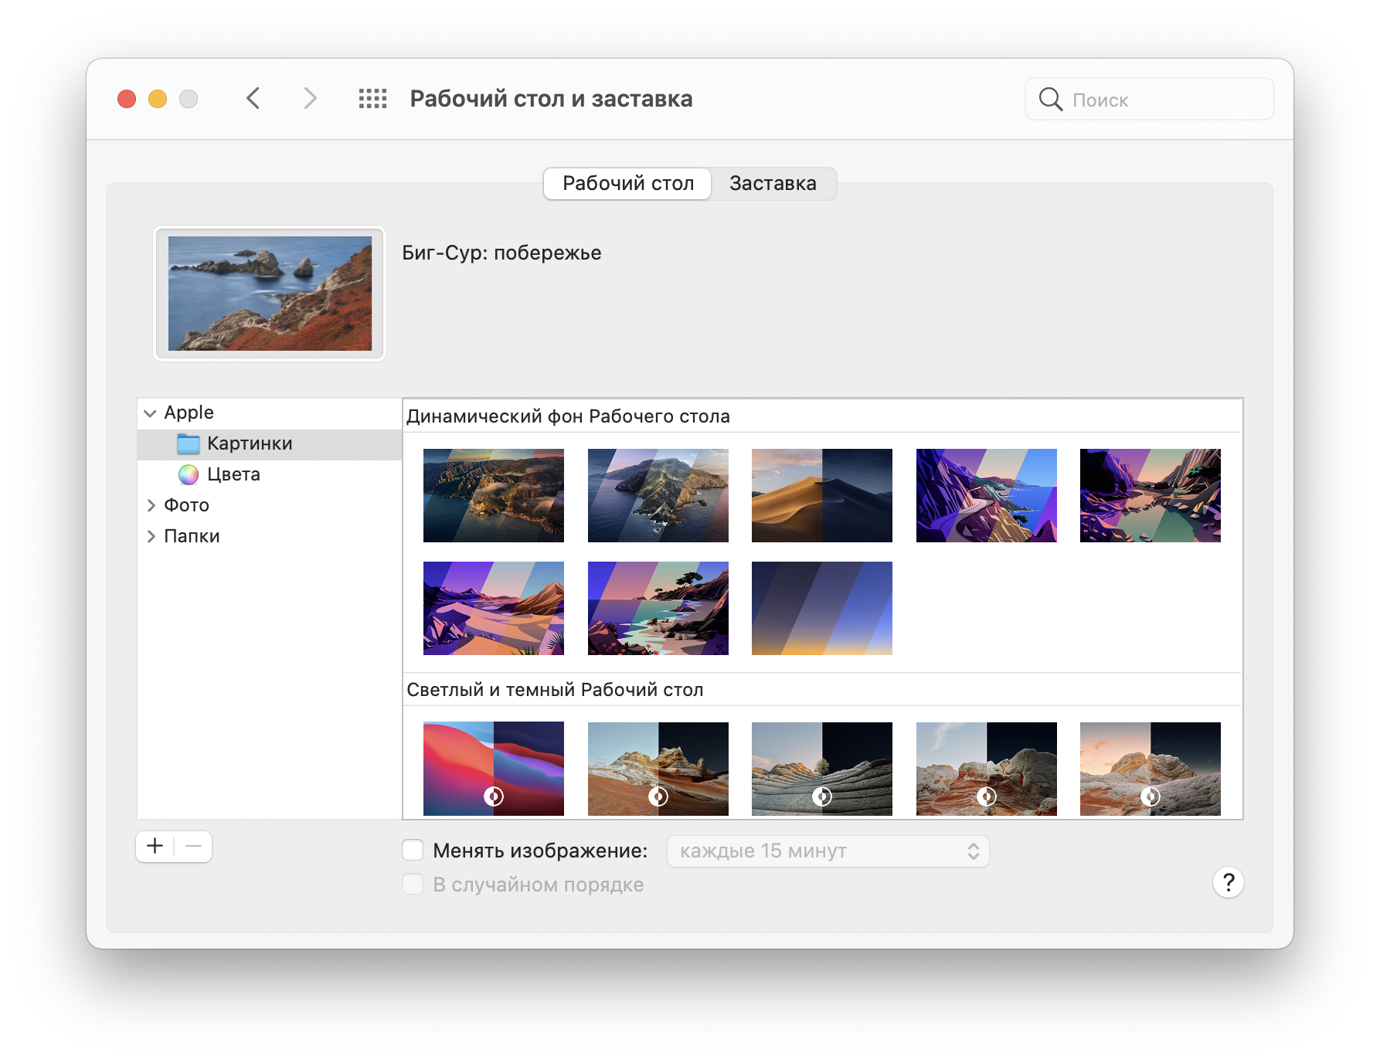Select the Рабочий стол tab
The height and width of the screenshot is (1063, 1380).
[x=627, y=183]
